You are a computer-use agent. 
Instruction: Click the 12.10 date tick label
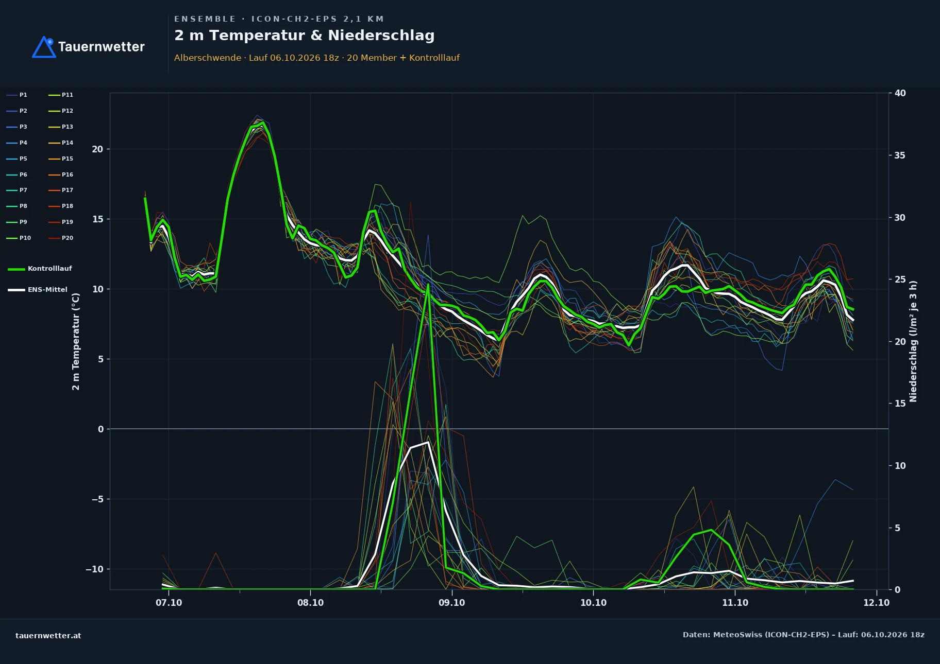coord(877,603)
